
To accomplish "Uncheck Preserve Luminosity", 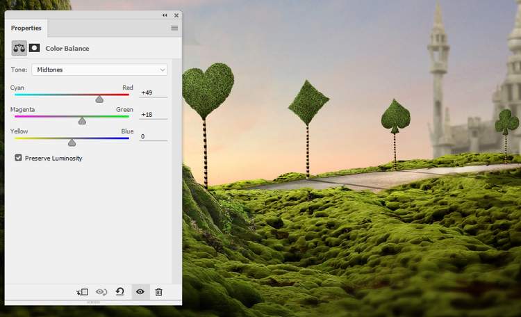I will point(18,158).
